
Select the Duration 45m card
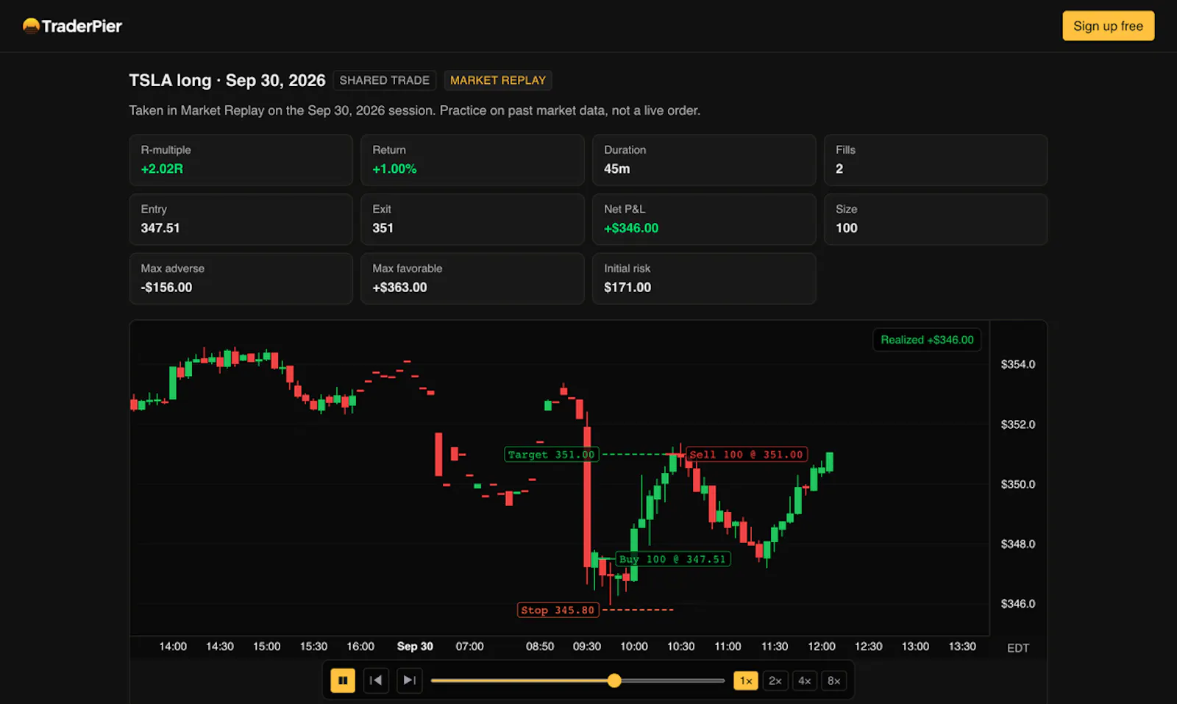click(x=704, y=160)
